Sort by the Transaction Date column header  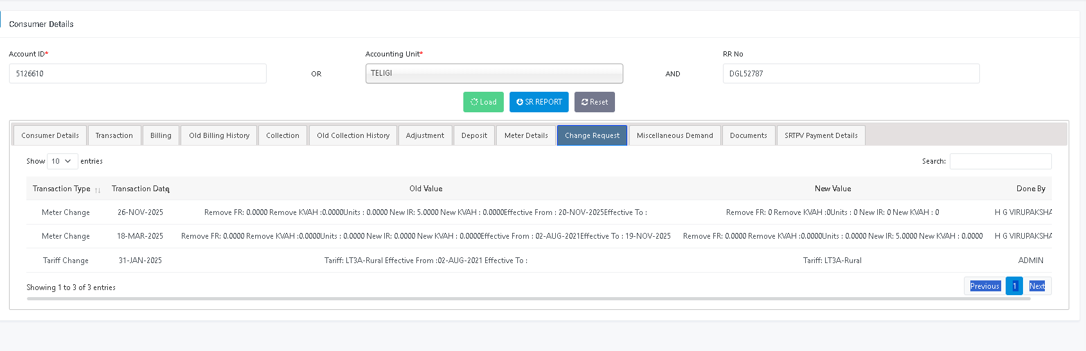(140, 189)
